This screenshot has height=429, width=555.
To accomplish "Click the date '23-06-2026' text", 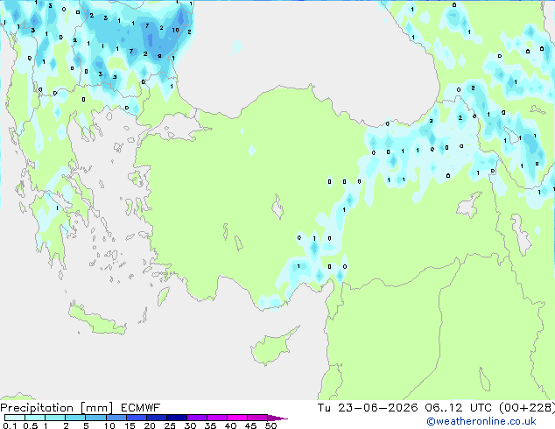I will tap(377, 408).
